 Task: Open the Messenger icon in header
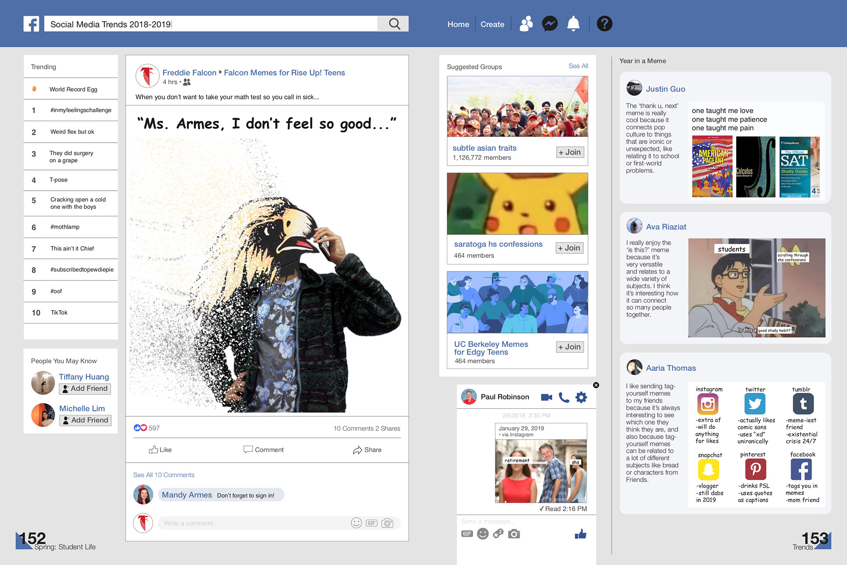[550, 24]
